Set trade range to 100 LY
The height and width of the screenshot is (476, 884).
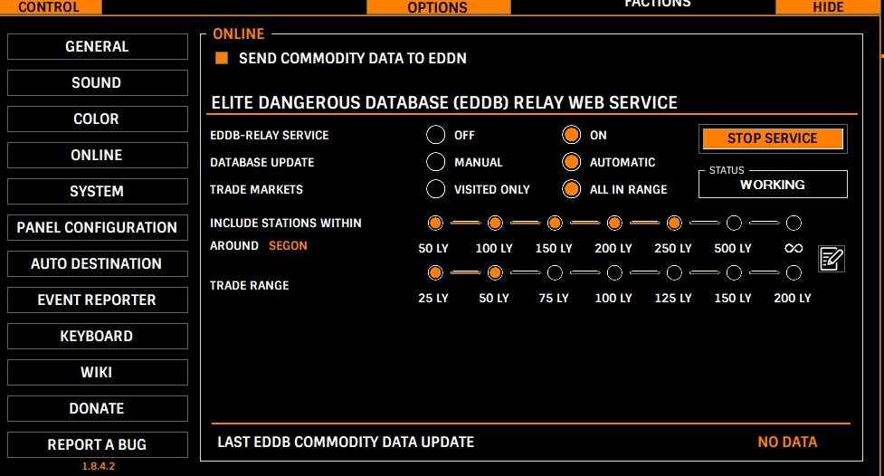(x=614, y=273)
